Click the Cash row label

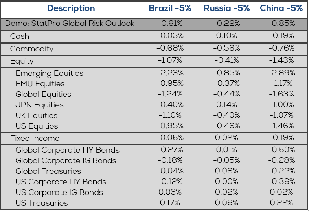point(20,36)
